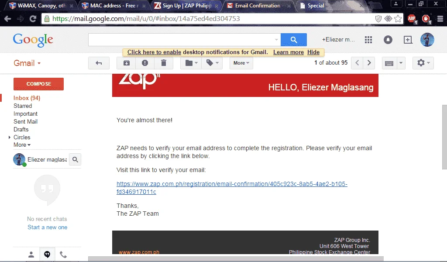Go back with browser back arrow
Viewport: 447px width, 262px height.
point(8,19)
